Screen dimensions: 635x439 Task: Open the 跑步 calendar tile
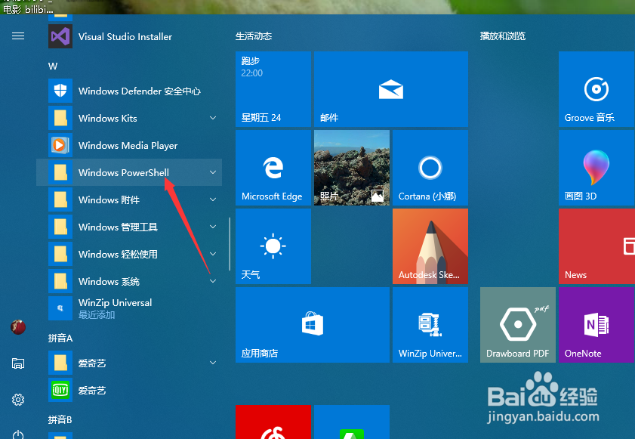(273, 89)
